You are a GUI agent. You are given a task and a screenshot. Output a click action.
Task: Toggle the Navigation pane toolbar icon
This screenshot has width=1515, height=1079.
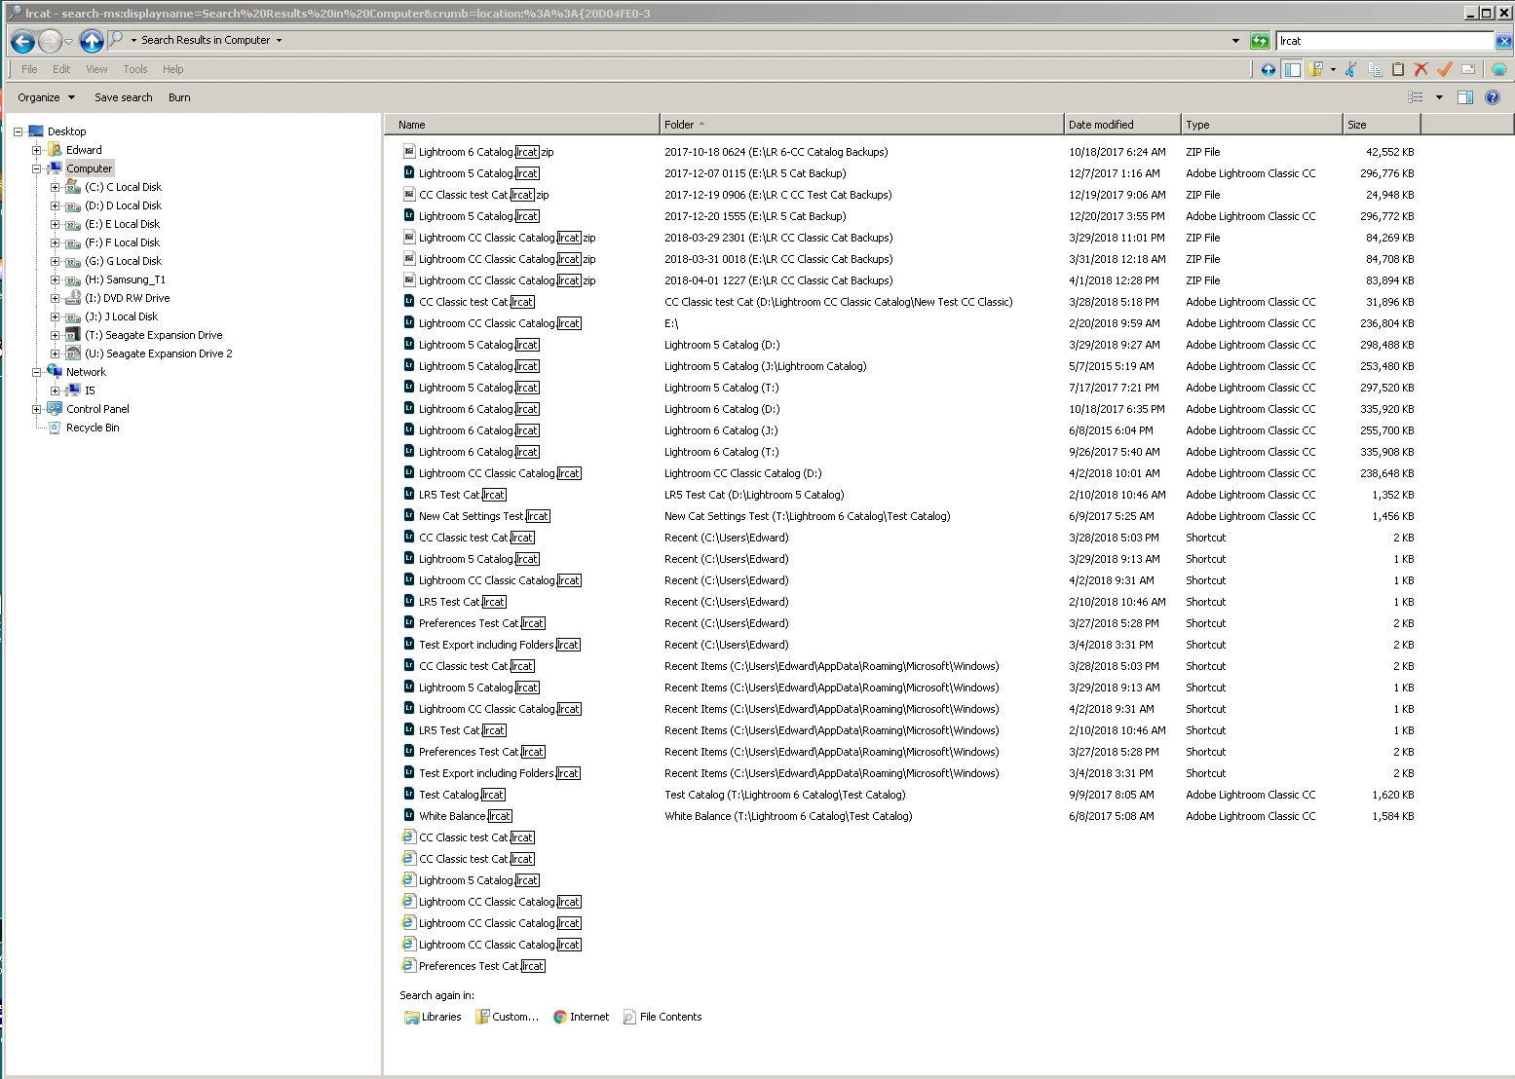1292,69
